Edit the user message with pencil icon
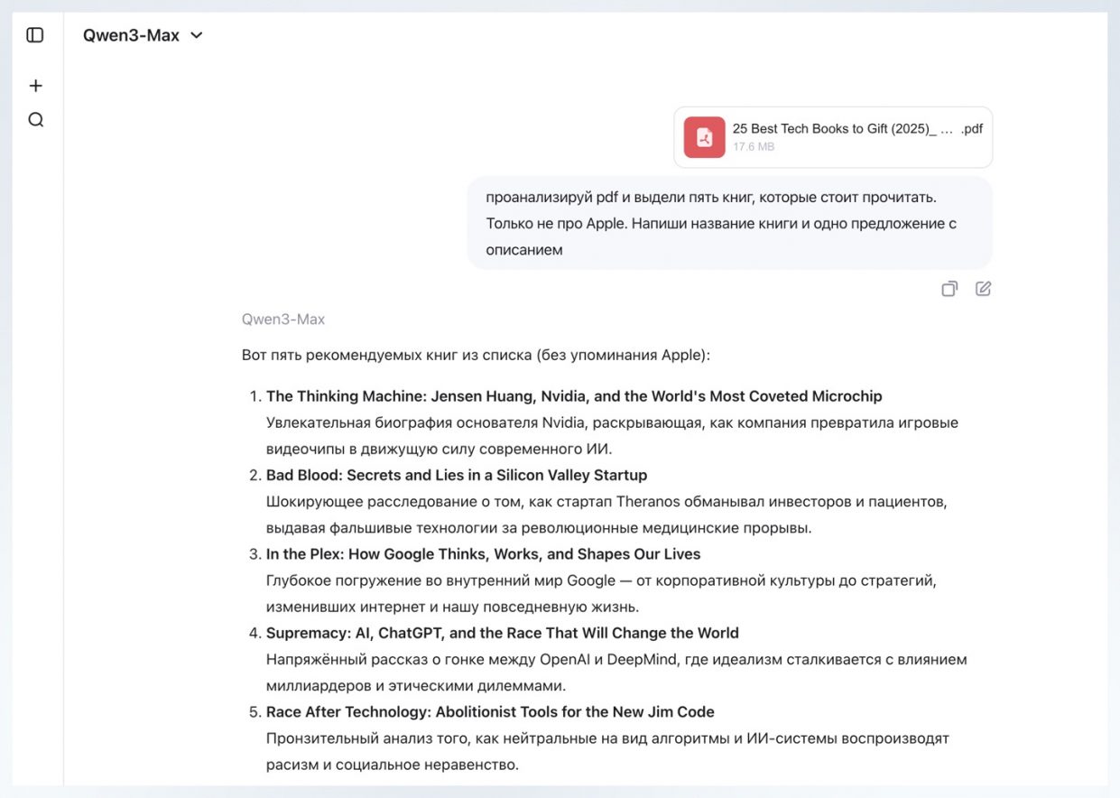 (x=983, y=289)
